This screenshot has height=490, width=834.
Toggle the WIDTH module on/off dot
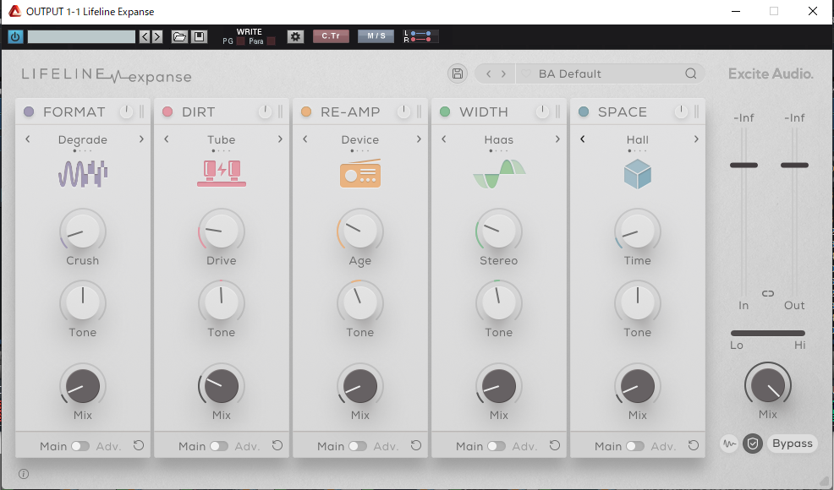click(445, 112)
